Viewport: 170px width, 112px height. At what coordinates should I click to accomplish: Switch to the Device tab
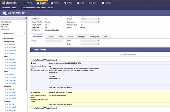coord(50,37)
